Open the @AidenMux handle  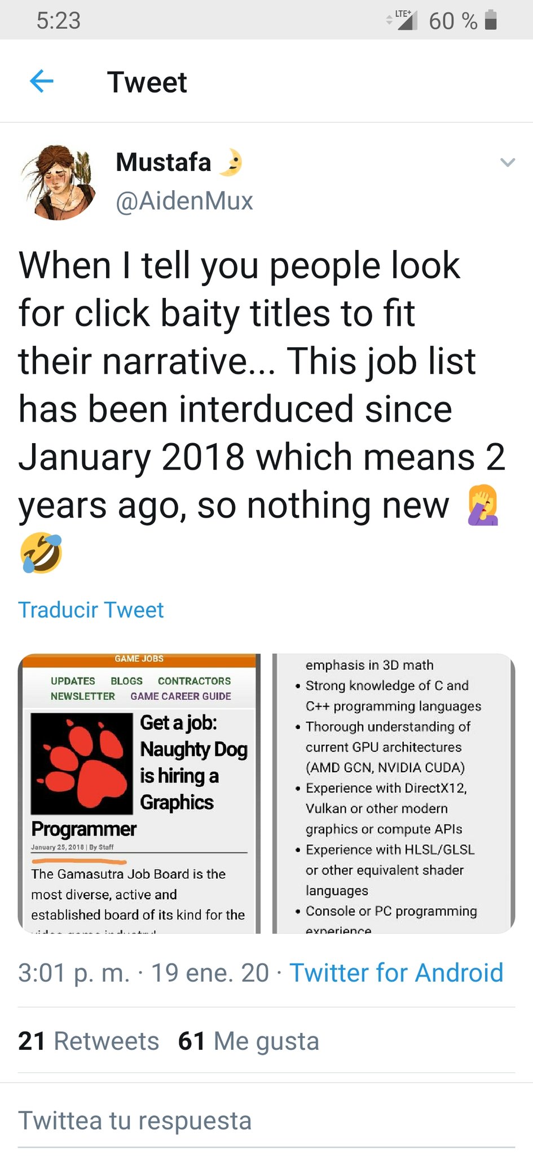pyautogui.click(x=184, y=201)
